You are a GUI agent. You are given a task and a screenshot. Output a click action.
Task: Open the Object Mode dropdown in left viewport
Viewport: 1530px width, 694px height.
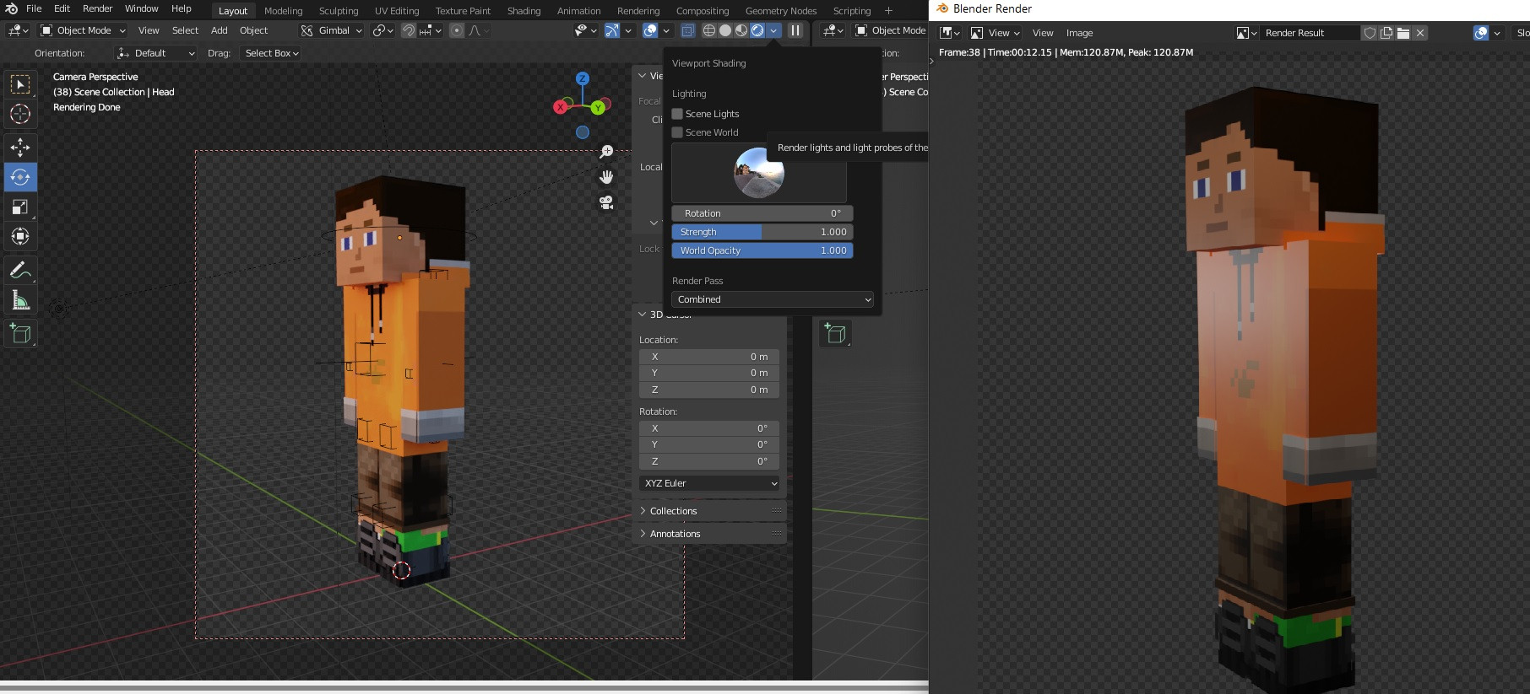point(84,30)
